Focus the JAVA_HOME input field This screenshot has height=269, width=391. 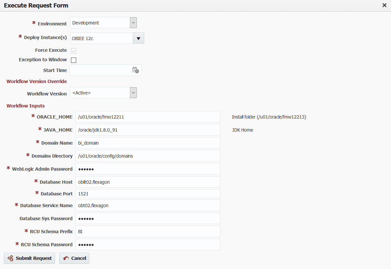(148, 130)
